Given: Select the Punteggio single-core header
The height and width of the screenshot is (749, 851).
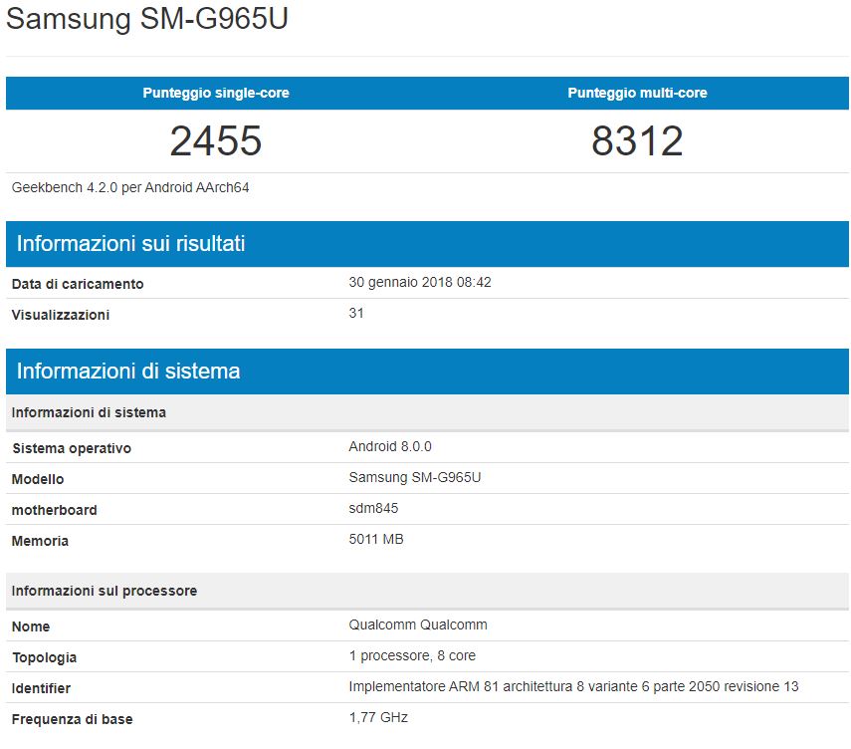Looking at the screenshot, I should (x=216, y=93).
